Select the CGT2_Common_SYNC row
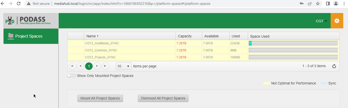The height and width of the screenshot is (108, 348). [203, 50]
